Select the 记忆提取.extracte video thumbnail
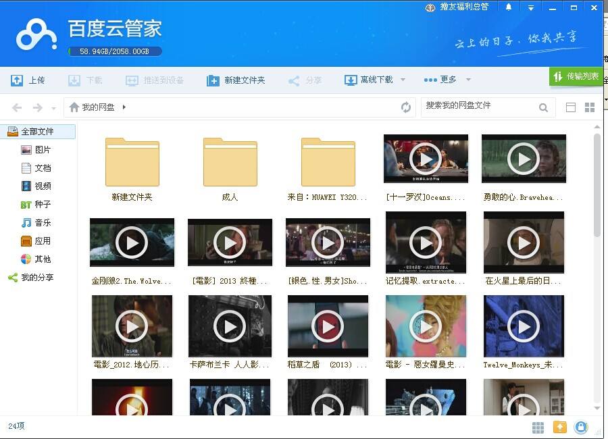Image resolution: width=608 pixels, height=439 pixels. 426,242
